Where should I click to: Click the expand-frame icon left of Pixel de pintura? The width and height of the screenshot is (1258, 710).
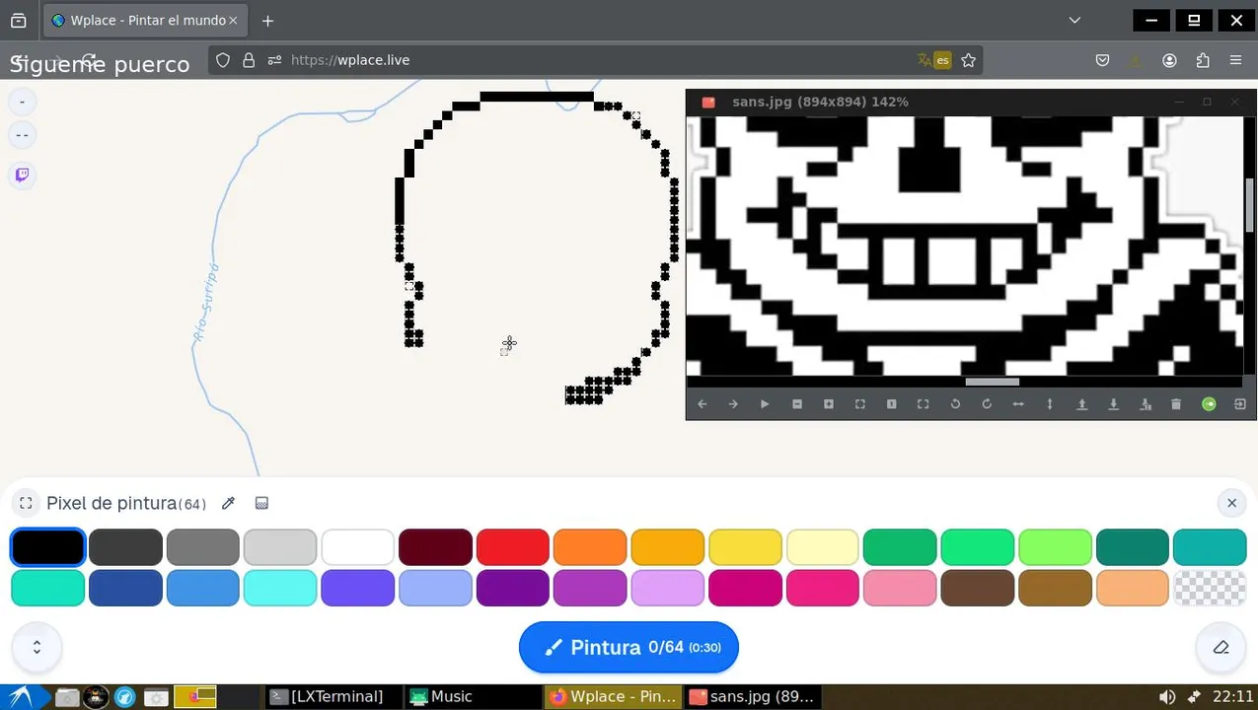click(27, 503)
